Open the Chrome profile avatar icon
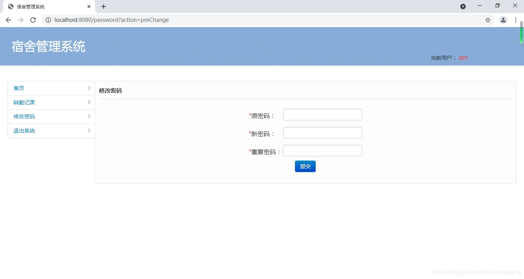 (x=503, y=20)
